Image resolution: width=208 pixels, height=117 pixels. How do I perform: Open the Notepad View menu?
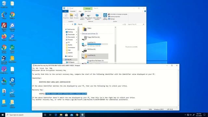46,68
